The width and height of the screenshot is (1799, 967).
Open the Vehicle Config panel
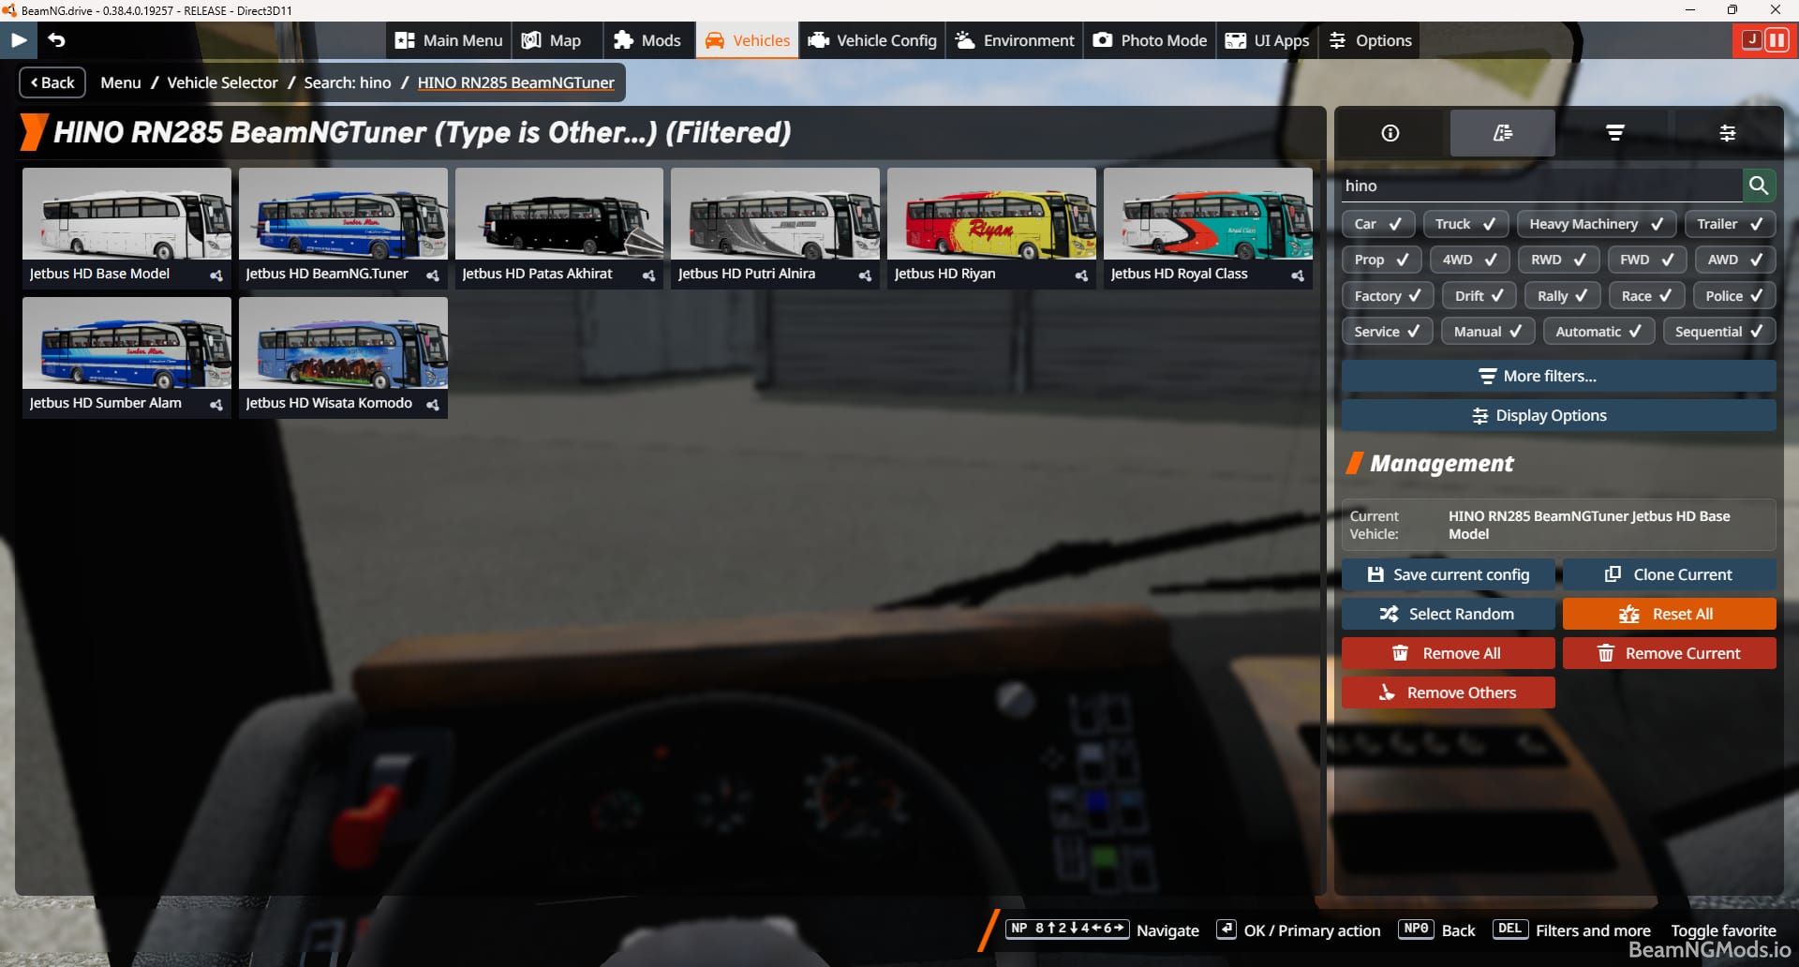click(870, 40)
